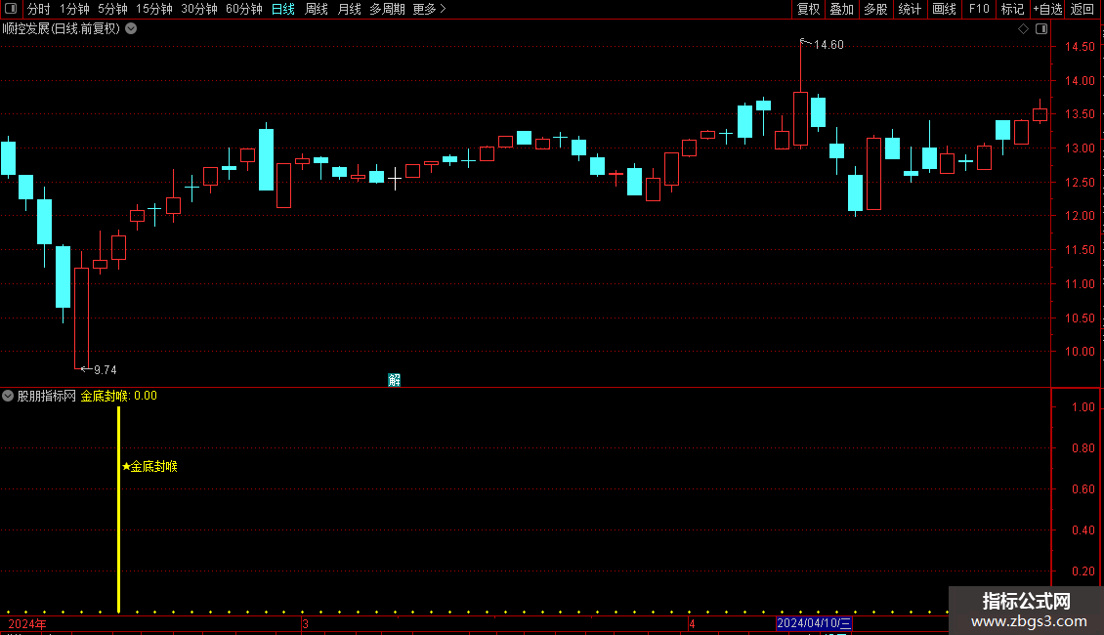Click the 顺控发展(日线.前复权) chart title
Screen dimensions: 1104x635
(62, 29)
